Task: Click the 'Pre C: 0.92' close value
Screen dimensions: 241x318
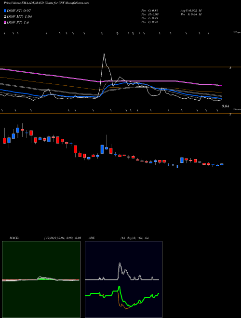Action: (x=150, y=22)
